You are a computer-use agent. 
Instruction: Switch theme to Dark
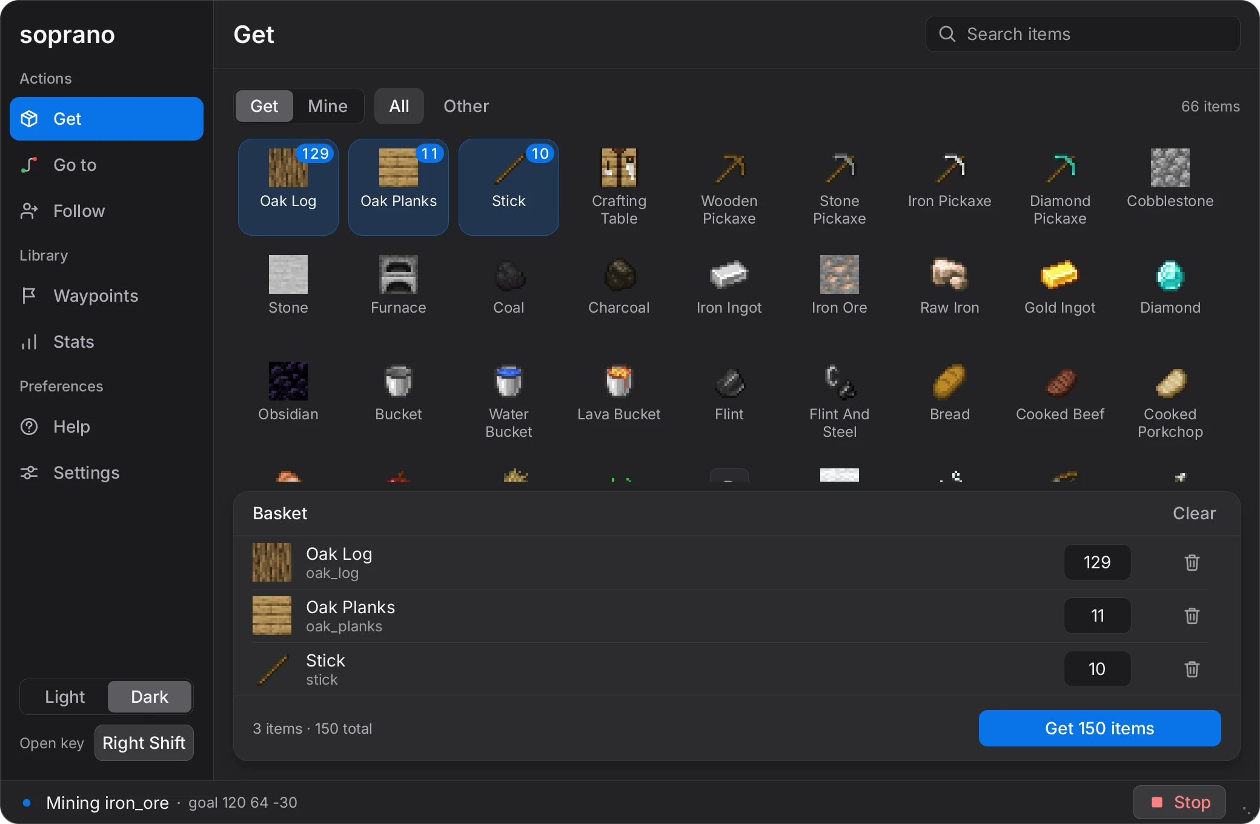(150, 697)
